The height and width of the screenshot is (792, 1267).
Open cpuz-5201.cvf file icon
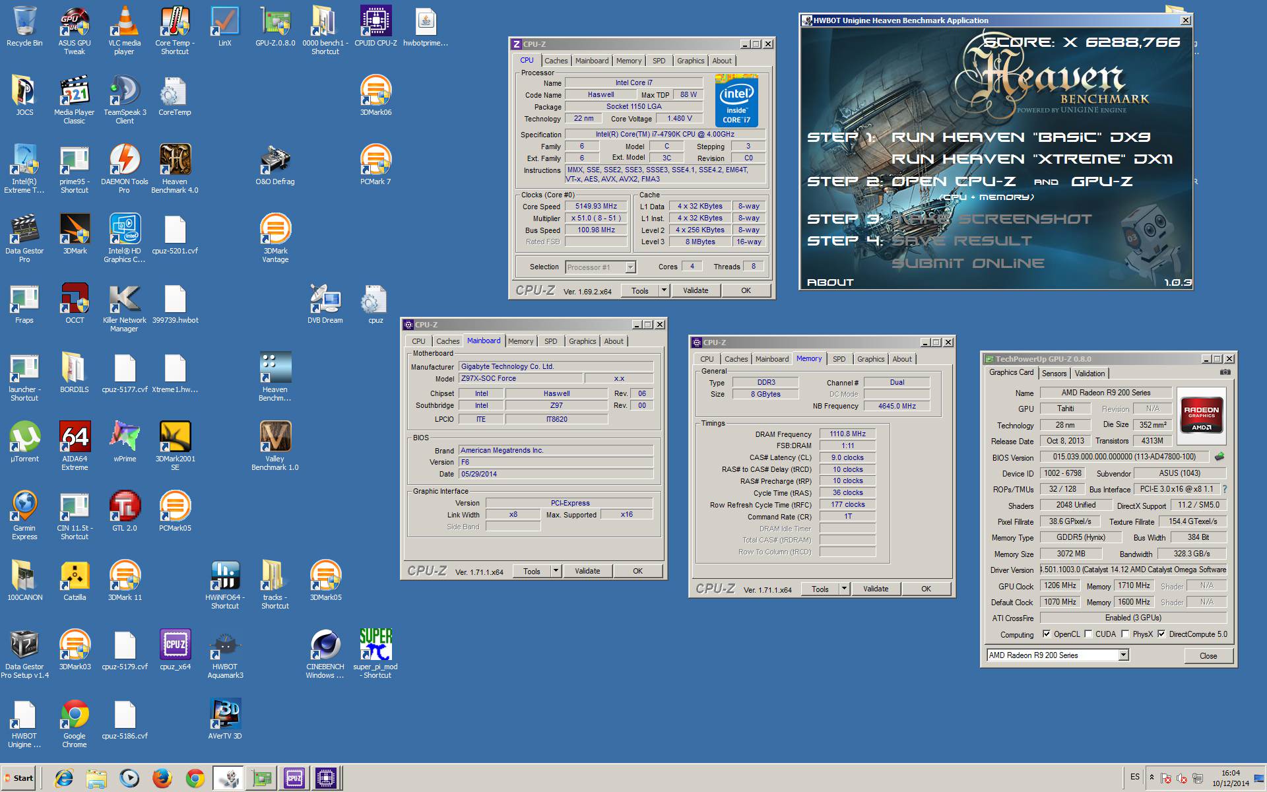[x=175, y=234]
